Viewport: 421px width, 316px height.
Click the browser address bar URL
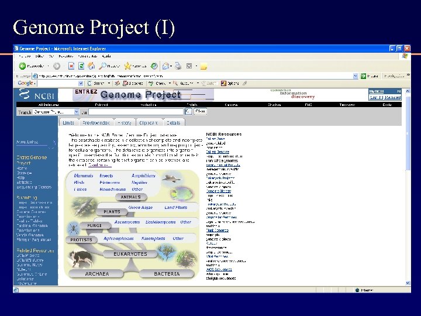[x=101, y=76]
